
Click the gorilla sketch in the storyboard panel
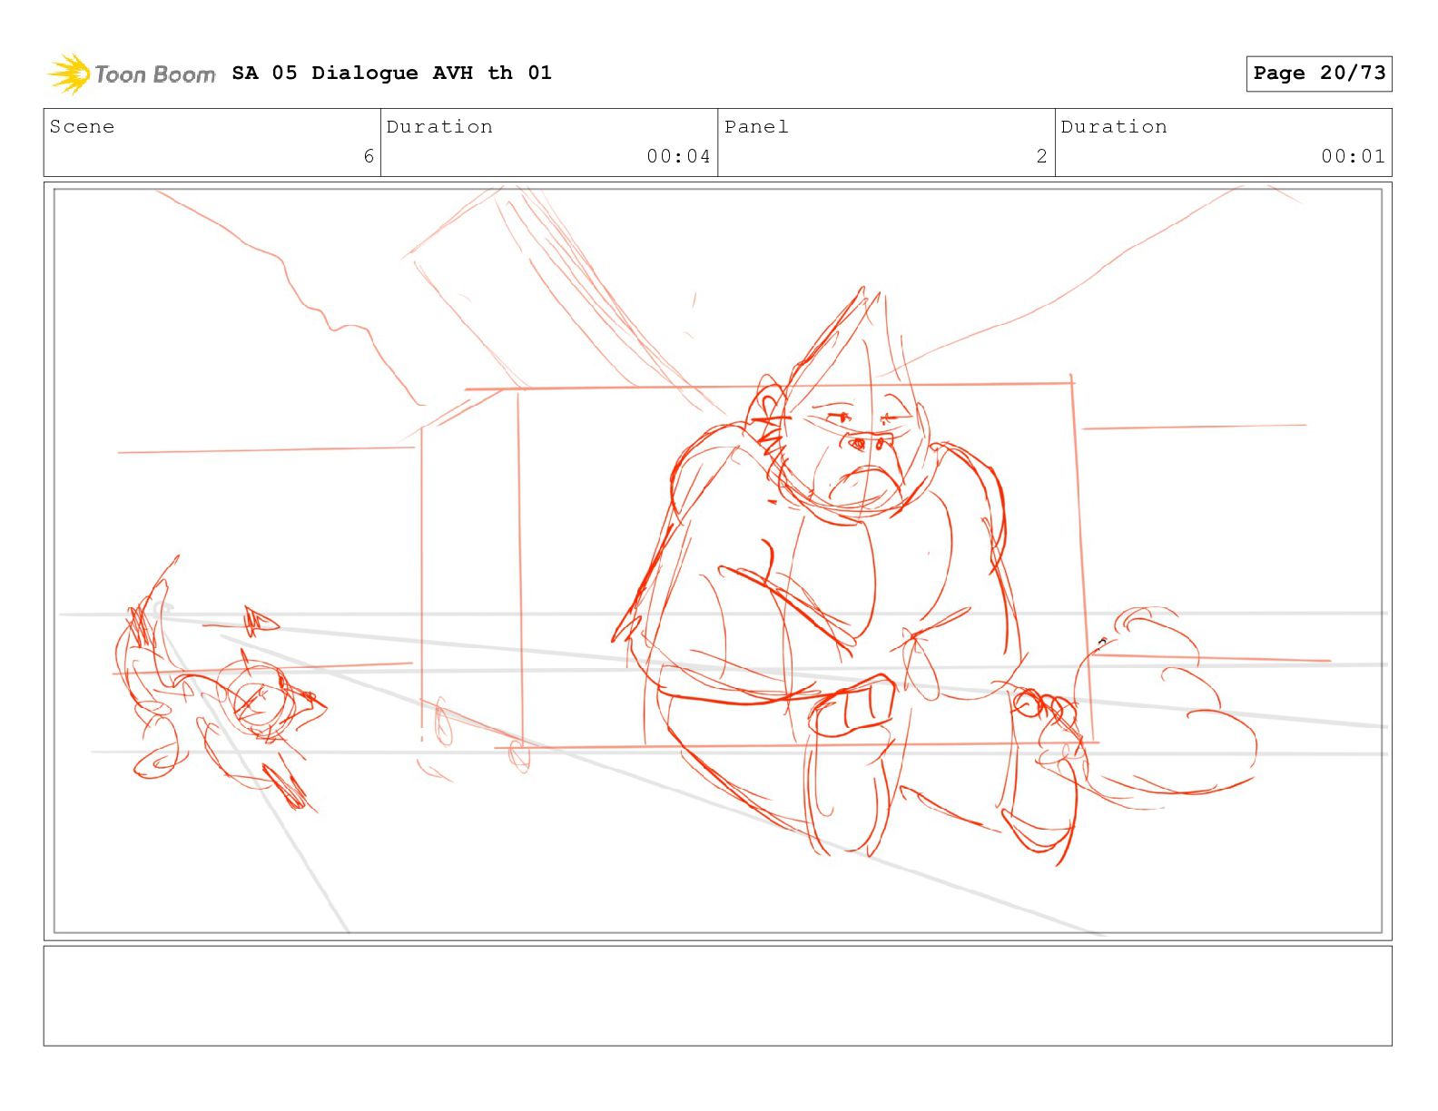[x=844, y=576]
